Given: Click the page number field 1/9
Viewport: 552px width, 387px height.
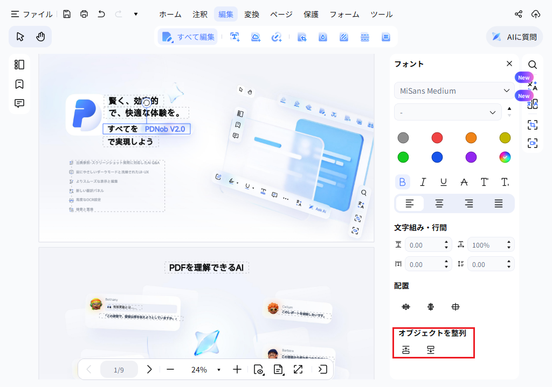Looking at the screenshot, I should (x=119, y=370).
